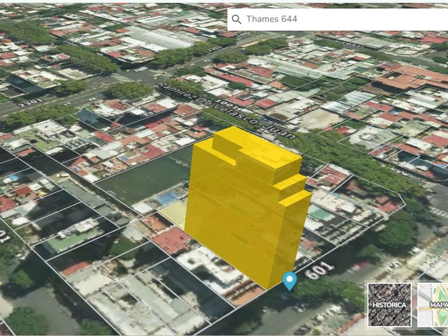448x336 pixels.
Task: Select the pale yellow parcel left of building
Action: coord(173,215)
